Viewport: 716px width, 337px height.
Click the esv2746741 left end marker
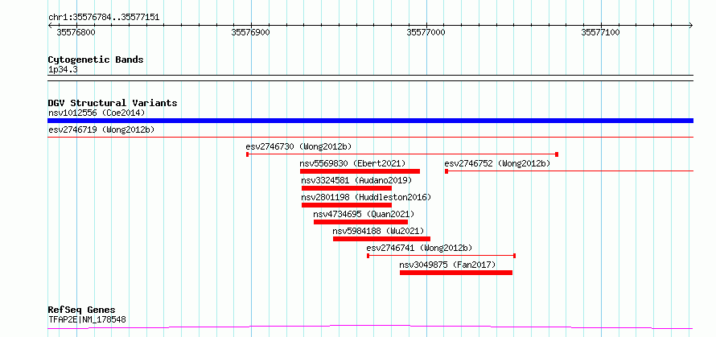tap(368, 256)
